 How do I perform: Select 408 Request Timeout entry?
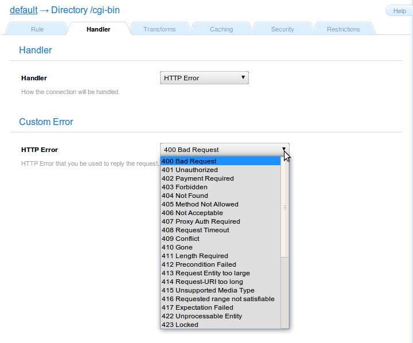[195, 230]
